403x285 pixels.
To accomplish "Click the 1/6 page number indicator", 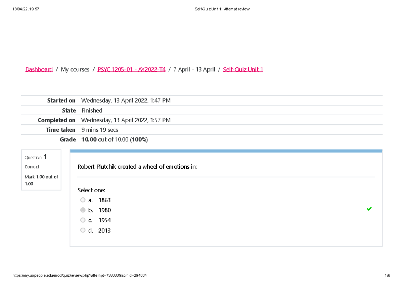I will [x=388, y=276].
